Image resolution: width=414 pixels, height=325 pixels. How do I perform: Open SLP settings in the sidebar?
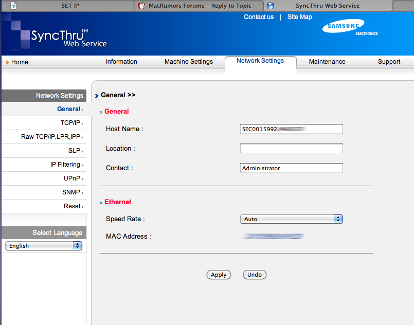click(x=74, y=151)
